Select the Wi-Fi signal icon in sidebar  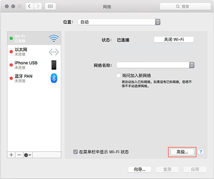pos(54,38)
